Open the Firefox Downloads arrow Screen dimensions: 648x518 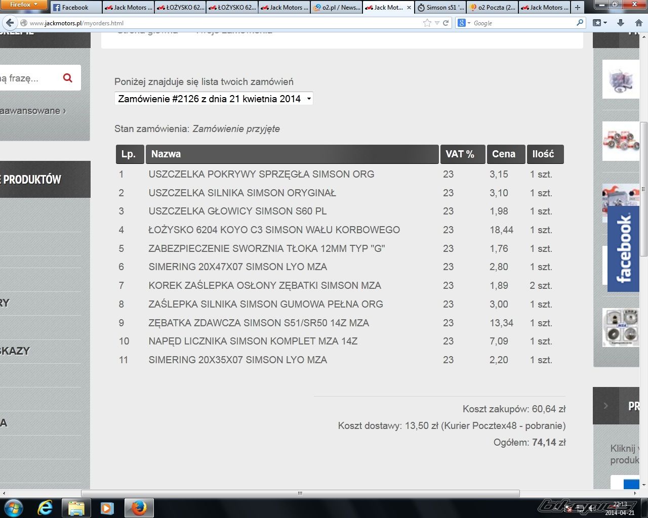(x=621, y=23)
